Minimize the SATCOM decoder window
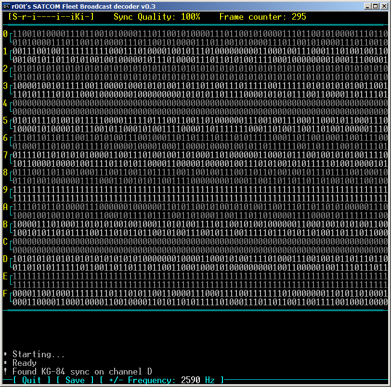This screenshot has width=391, height=387. point(367,6)
